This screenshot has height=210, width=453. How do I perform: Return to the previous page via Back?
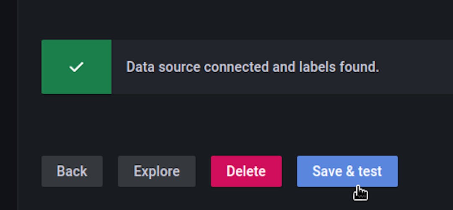click(x=72, y=171)
